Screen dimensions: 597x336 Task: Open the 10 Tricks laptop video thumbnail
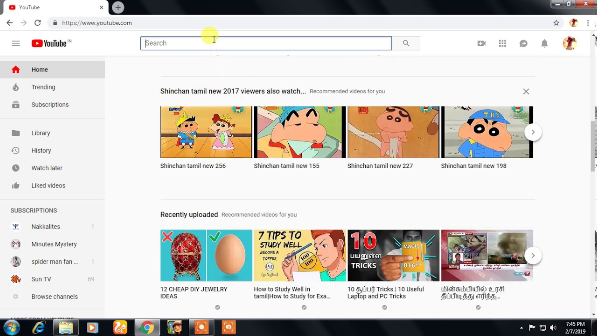393,255
